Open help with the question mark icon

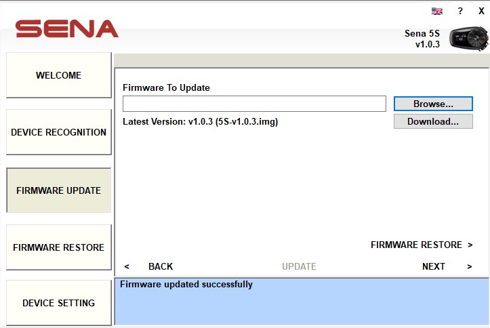(460, 12)
